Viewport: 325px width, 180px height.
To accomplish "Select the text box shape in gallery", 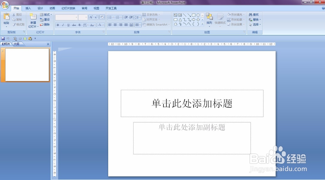I will pos(175,15).
